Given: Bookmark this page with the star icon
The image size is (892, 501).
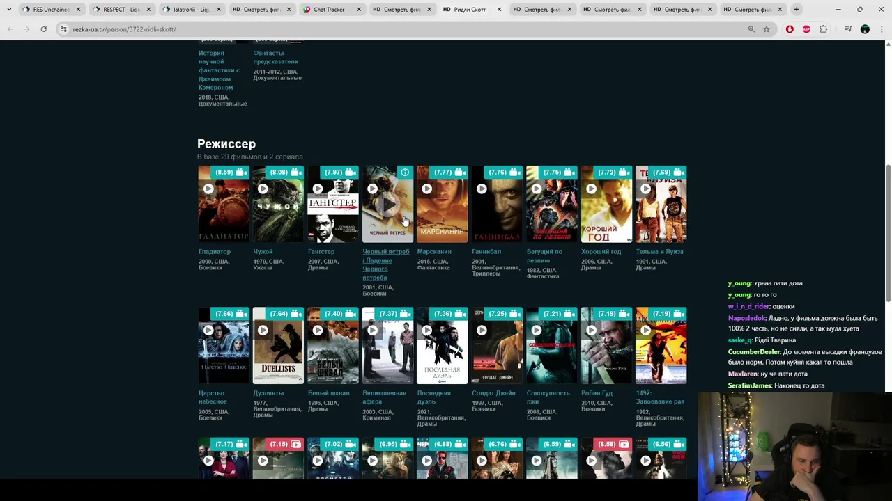Looking at the screenshot, I should 767,29.
